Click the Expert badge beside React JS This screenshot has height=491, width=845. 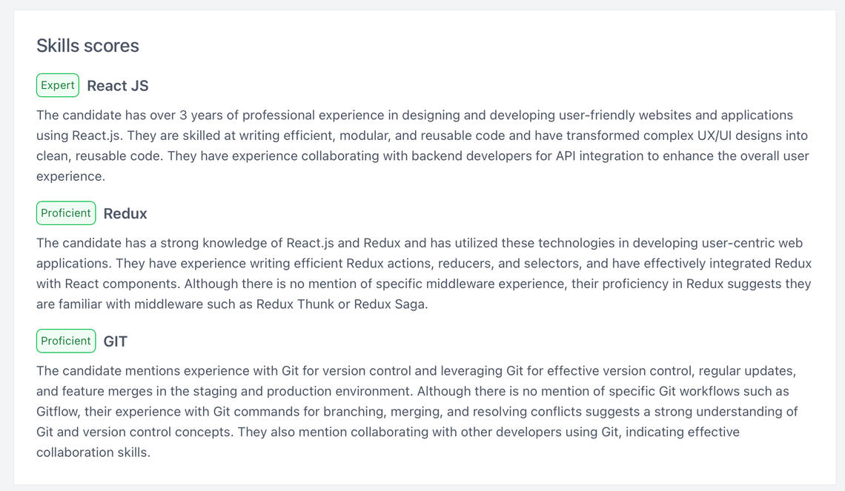pos(58,85)
